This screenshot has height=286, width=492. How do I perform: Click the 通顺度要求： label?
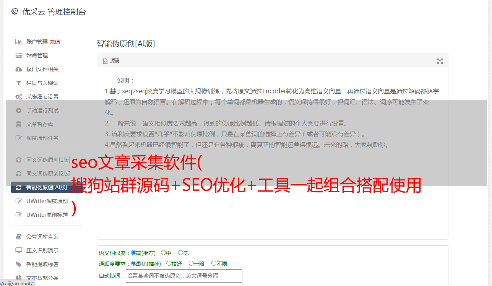(115, 264)
